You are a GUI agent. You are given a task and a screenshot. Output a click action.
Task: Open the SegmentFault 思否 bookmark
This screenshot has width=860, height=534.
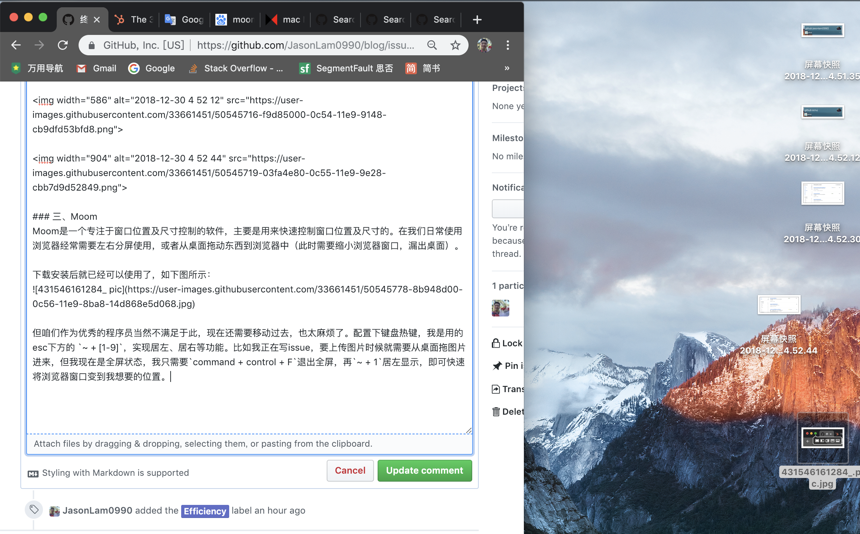pyautogui.click(x=346, y=68)
